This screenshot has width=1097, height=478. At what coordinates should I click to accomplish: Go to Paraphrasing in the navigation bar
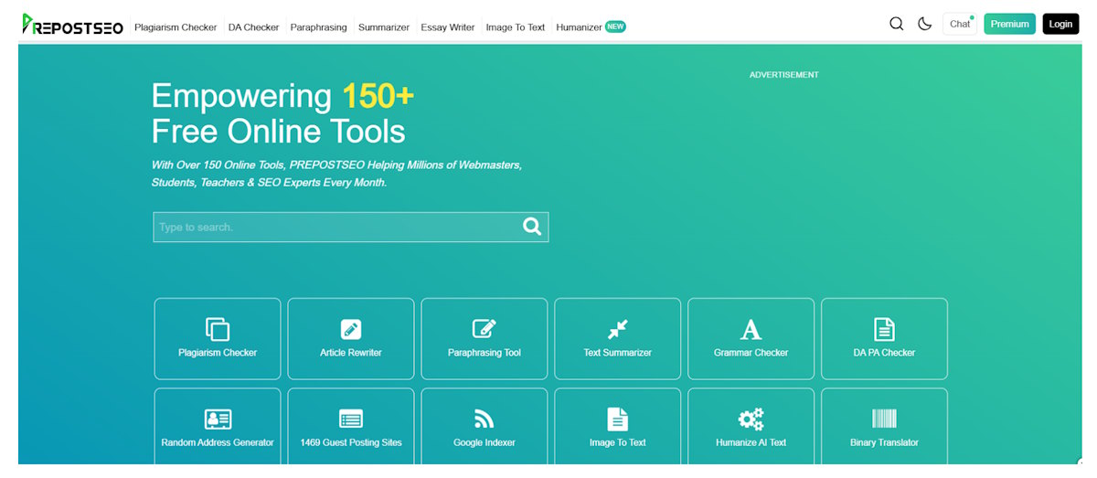coord(319,27)
